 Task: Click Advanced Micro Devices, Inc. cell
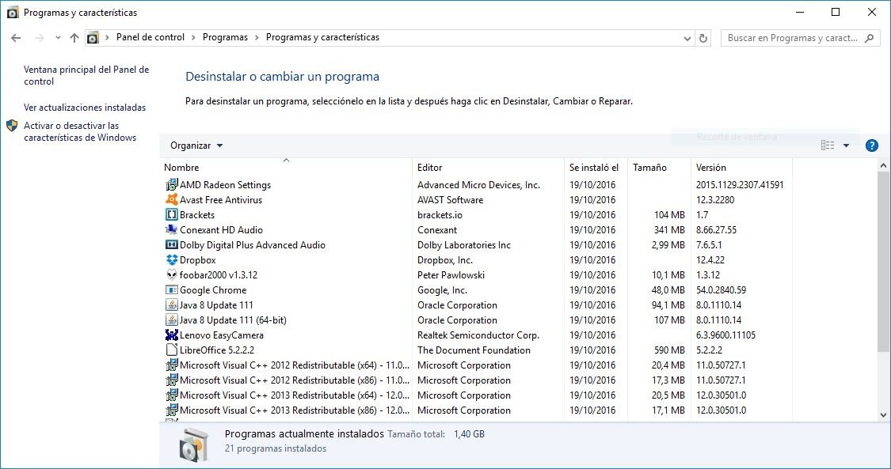(479, 185)
